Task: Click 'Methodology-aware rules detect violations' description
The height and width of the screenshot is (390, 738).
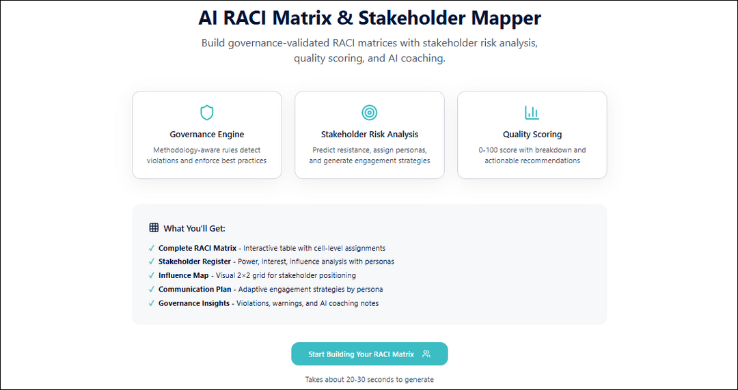Action: (207, 155)
